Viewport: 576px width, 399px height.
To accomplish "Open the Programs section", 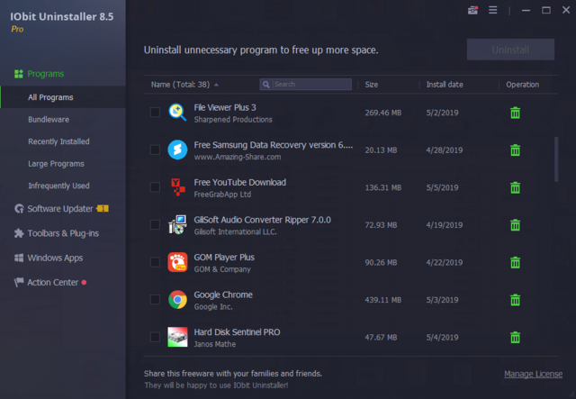I will click(x=46, y=74).
